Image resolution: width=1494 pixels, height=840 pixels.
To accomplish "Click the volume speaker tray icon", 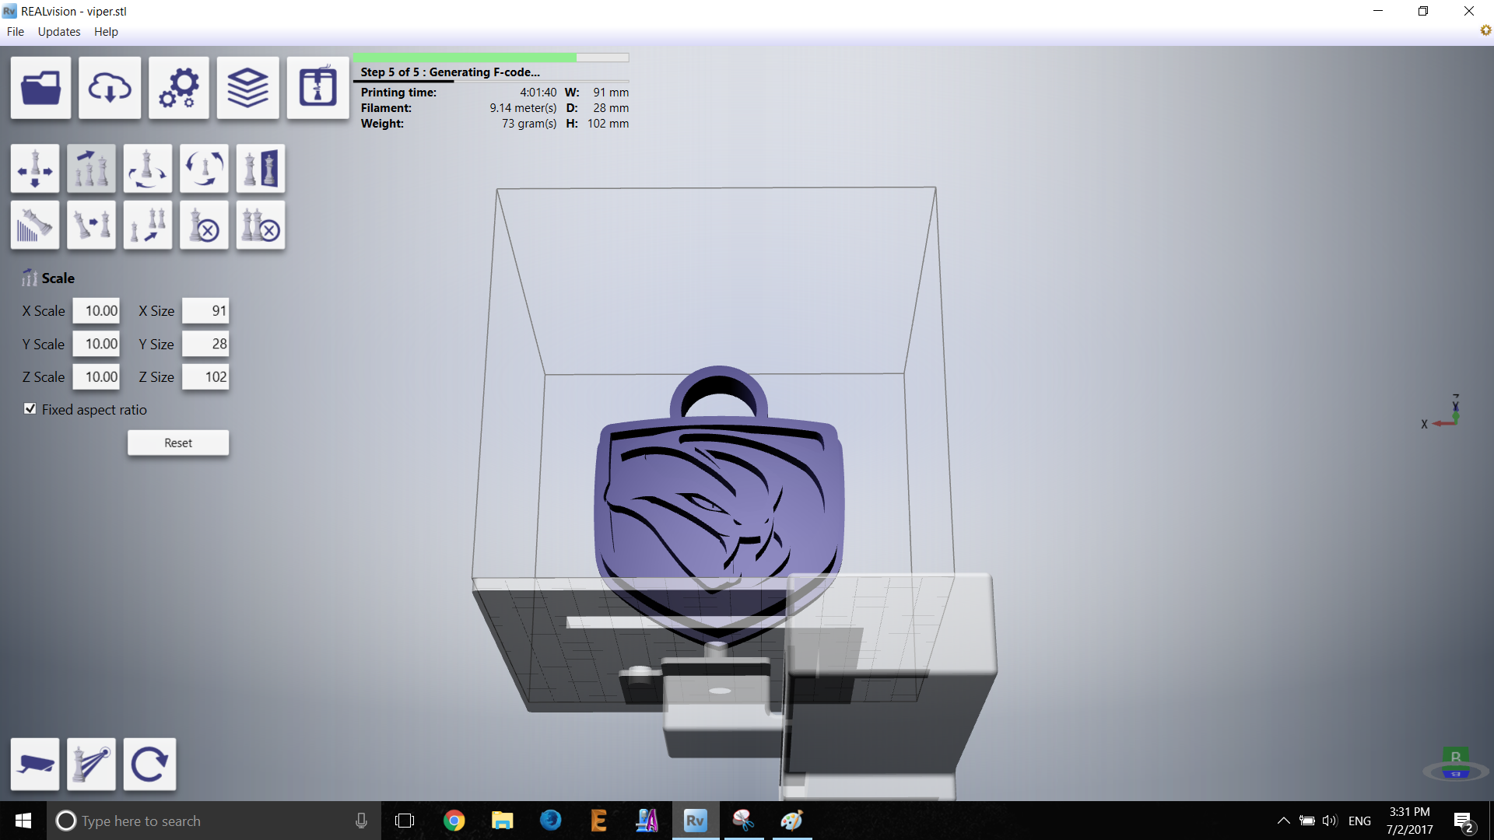I will (1329, 821).
